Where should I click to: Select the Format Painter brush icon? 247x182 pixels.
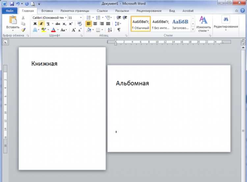click(x=23, y=30)
